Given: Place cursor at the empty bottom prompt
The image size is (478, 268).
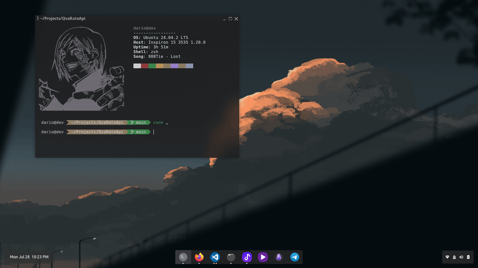Looking at the screenshot, I should click(x=154, y=132).
